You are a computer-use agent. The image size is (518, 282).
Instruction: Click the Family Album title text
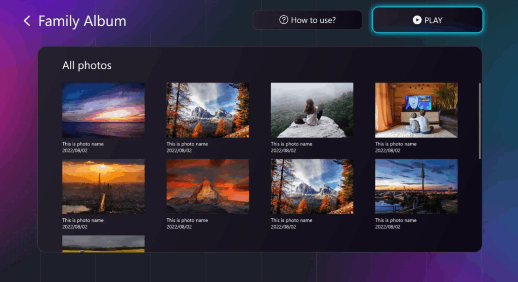click(82, 21)
